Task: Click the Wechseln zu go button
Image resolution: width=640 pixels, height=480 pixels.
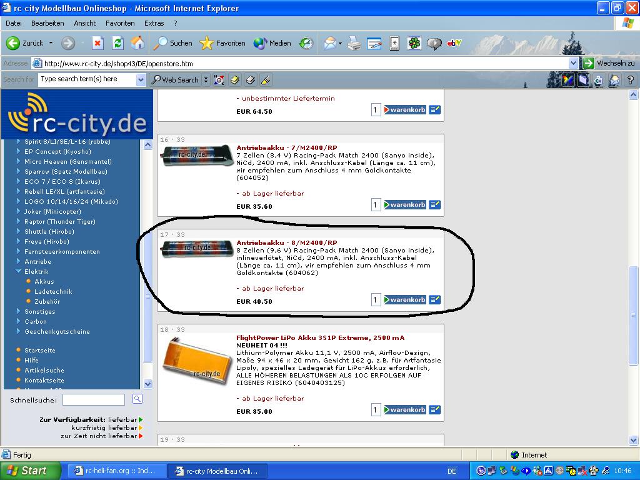Action: click(x=609, y=63)
